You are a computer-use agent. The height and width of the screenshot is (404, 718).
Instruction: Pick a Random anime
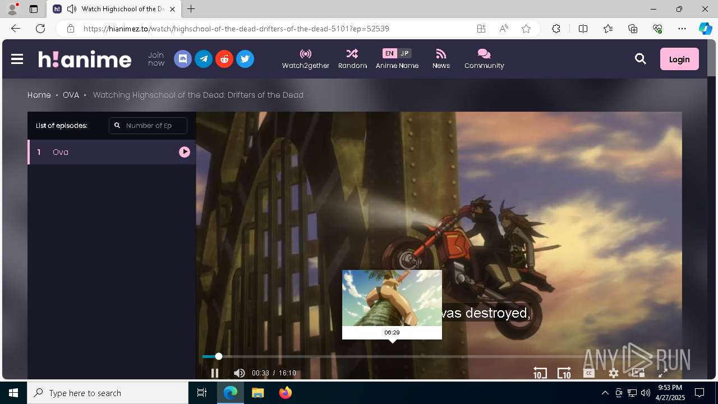(x=352, y=59)
